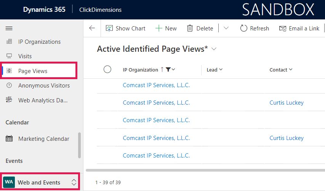
Task: Click the New button label
Action: tap(171, 29)
